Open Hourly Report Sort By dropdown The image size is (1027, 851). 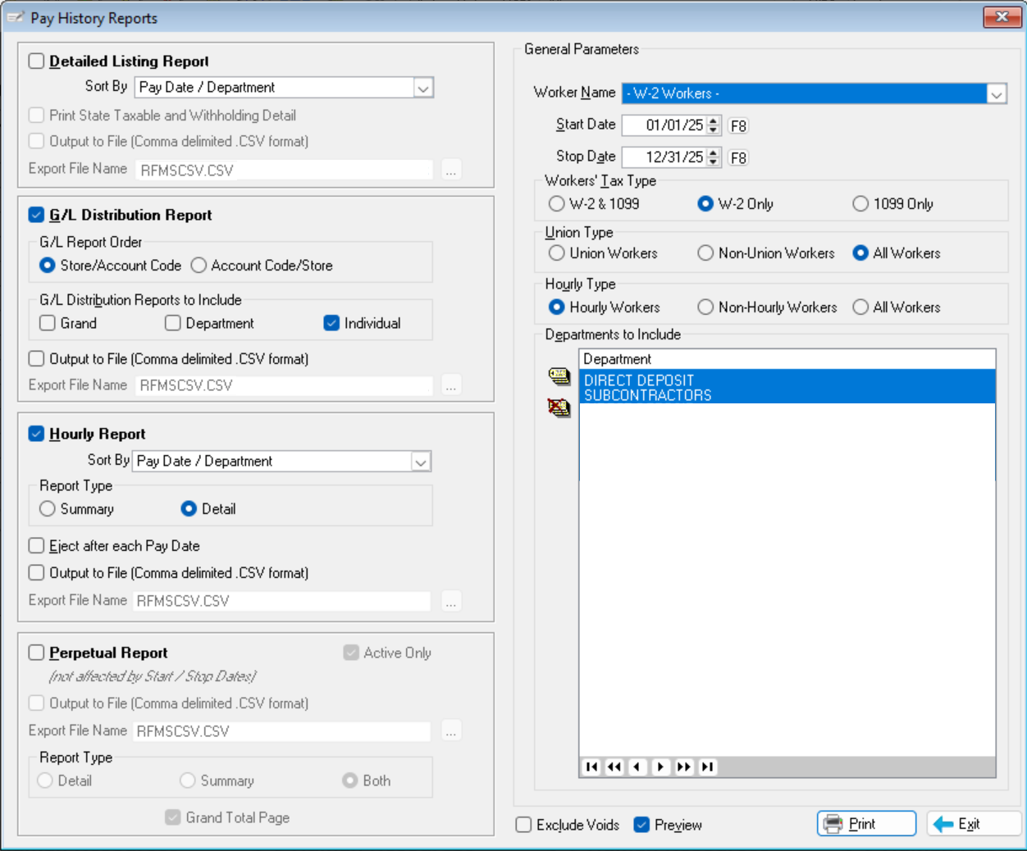click(x=421, y=462)
